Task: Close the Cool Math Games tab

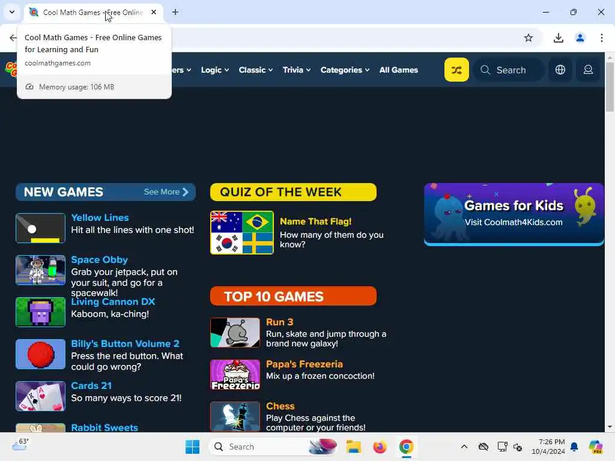Action: click(x=154, y=12)
